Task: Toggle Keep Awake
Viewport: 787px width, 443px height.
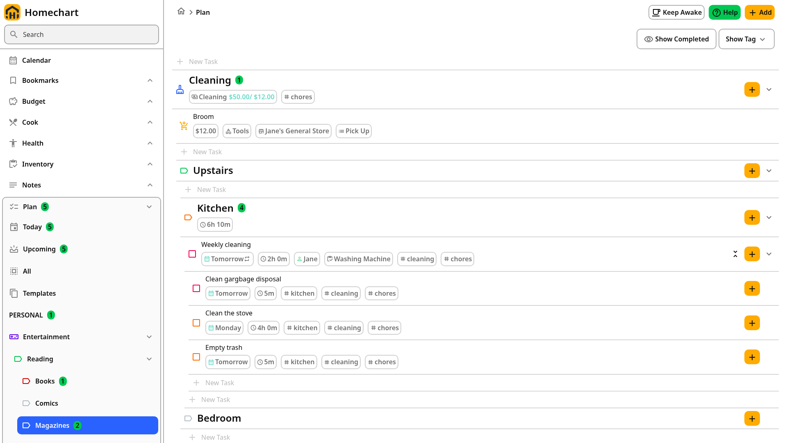Action: click(676, 12)
